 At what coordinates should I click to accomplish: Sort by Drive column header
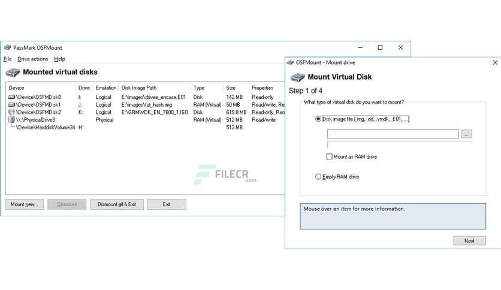(x=84, y=88)
